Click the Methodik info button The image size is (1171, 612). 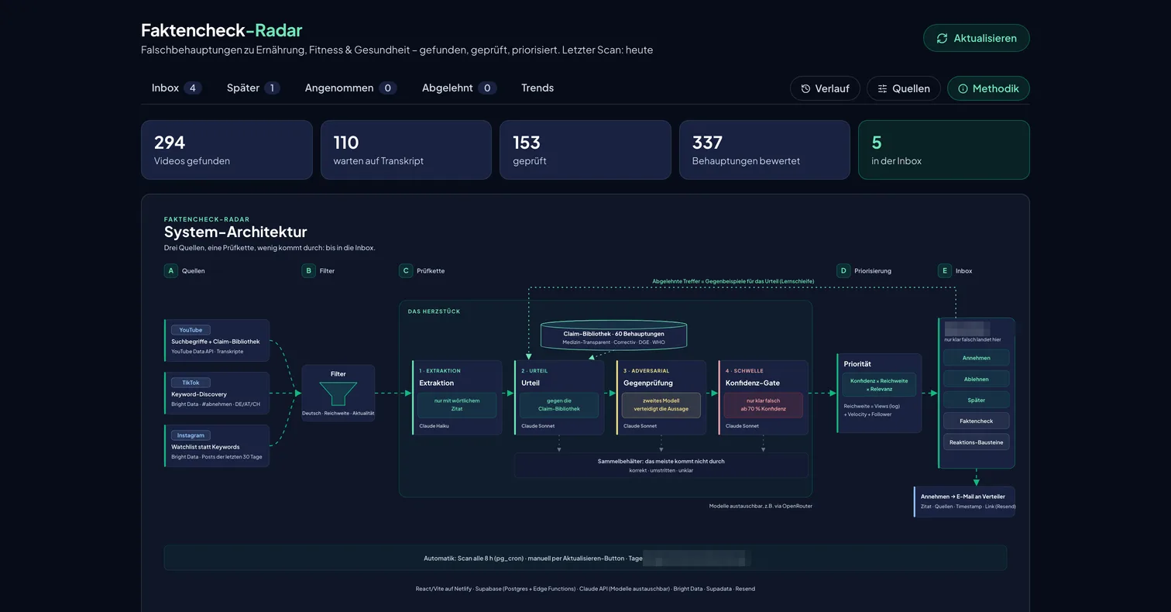988,88
